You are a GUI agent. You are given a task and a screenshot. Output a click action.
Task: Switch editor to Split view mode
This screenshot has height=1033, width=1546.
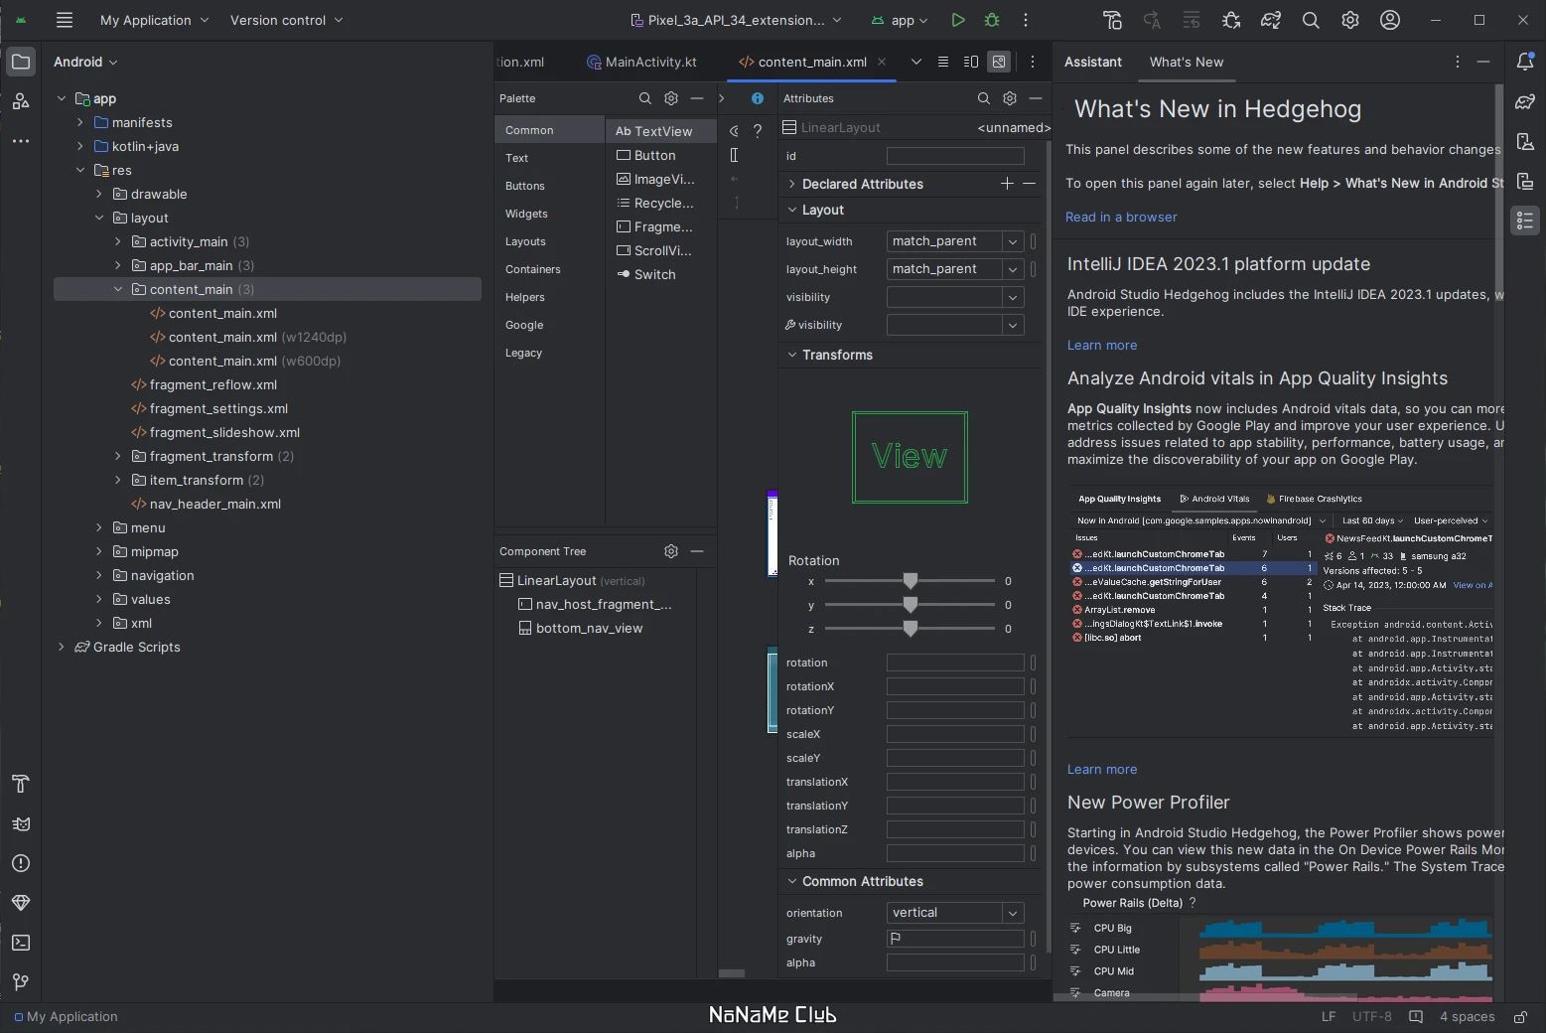pos(971,62)
